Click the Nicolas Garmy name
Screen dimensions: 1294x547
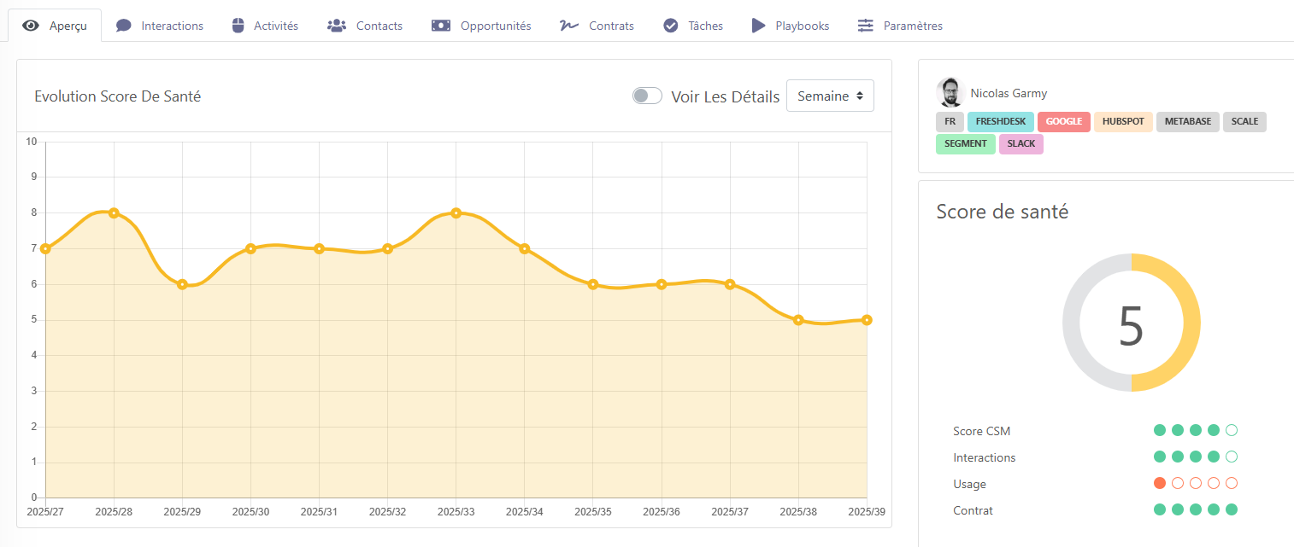pos(1009,93)
